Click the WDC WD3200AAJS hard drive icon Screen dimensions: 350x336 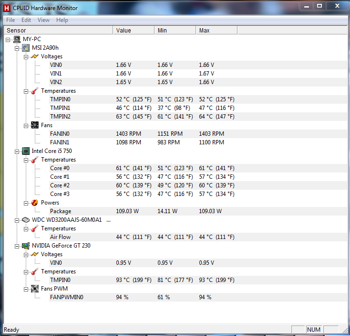click(x=26, y=220)
